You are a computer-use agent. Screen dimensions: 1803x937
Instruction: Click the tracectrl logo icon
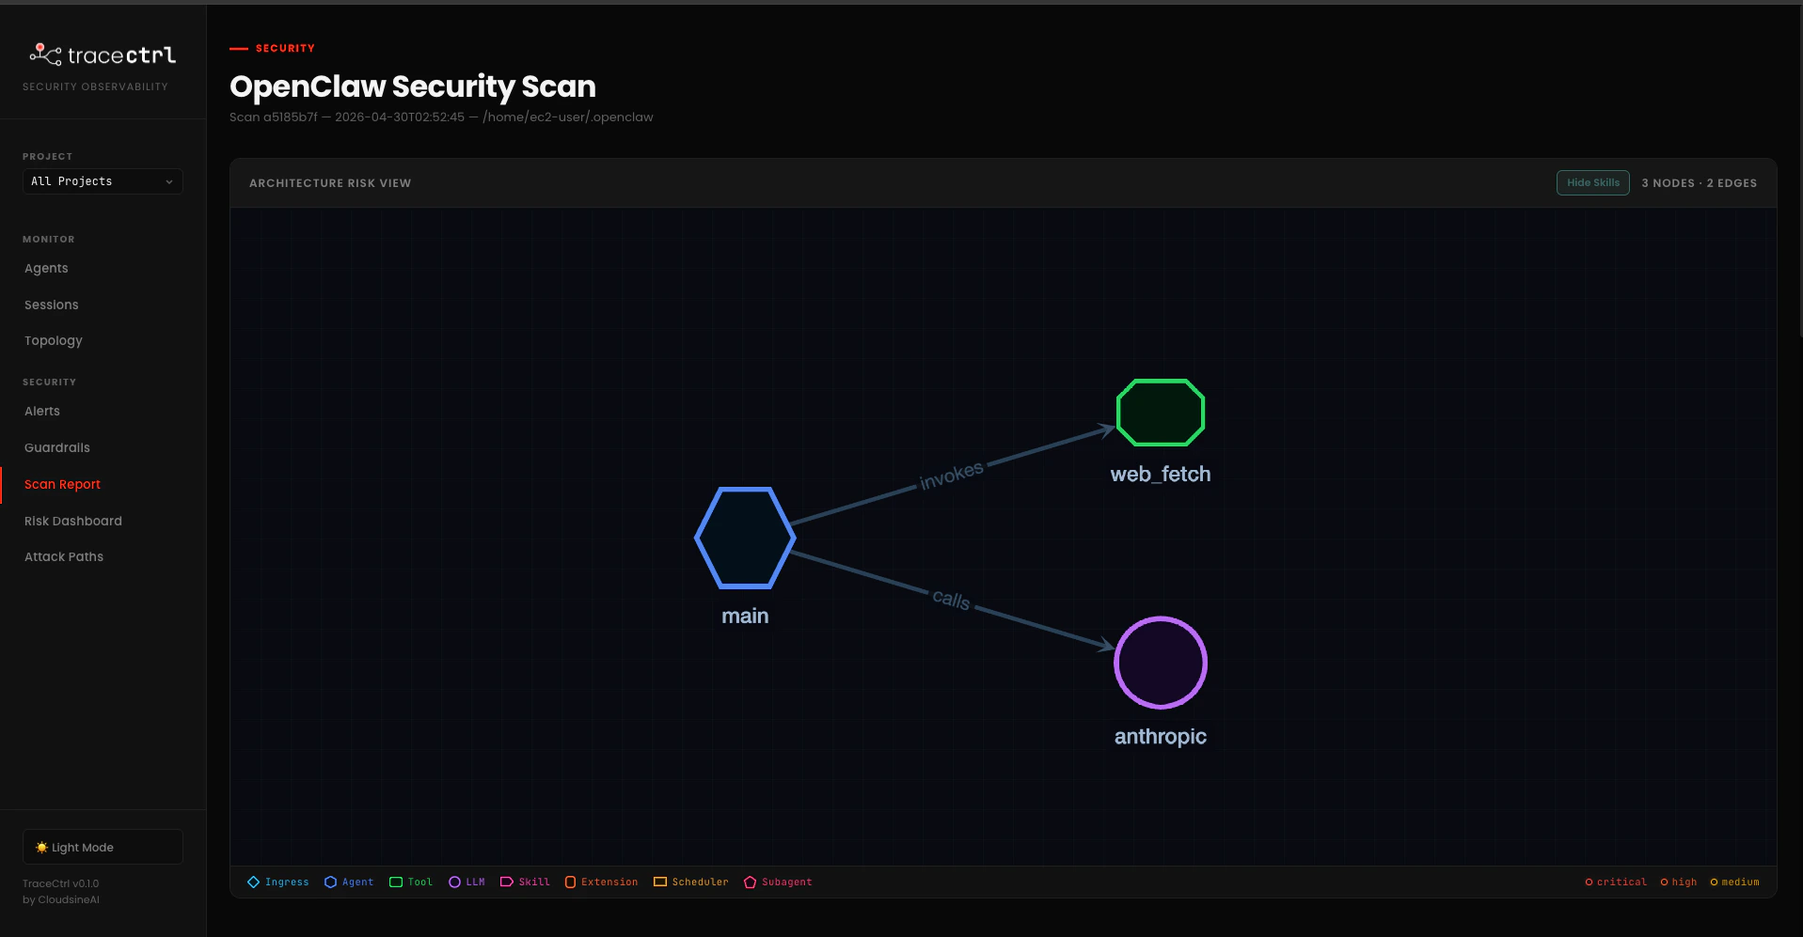tap(45, 55)
